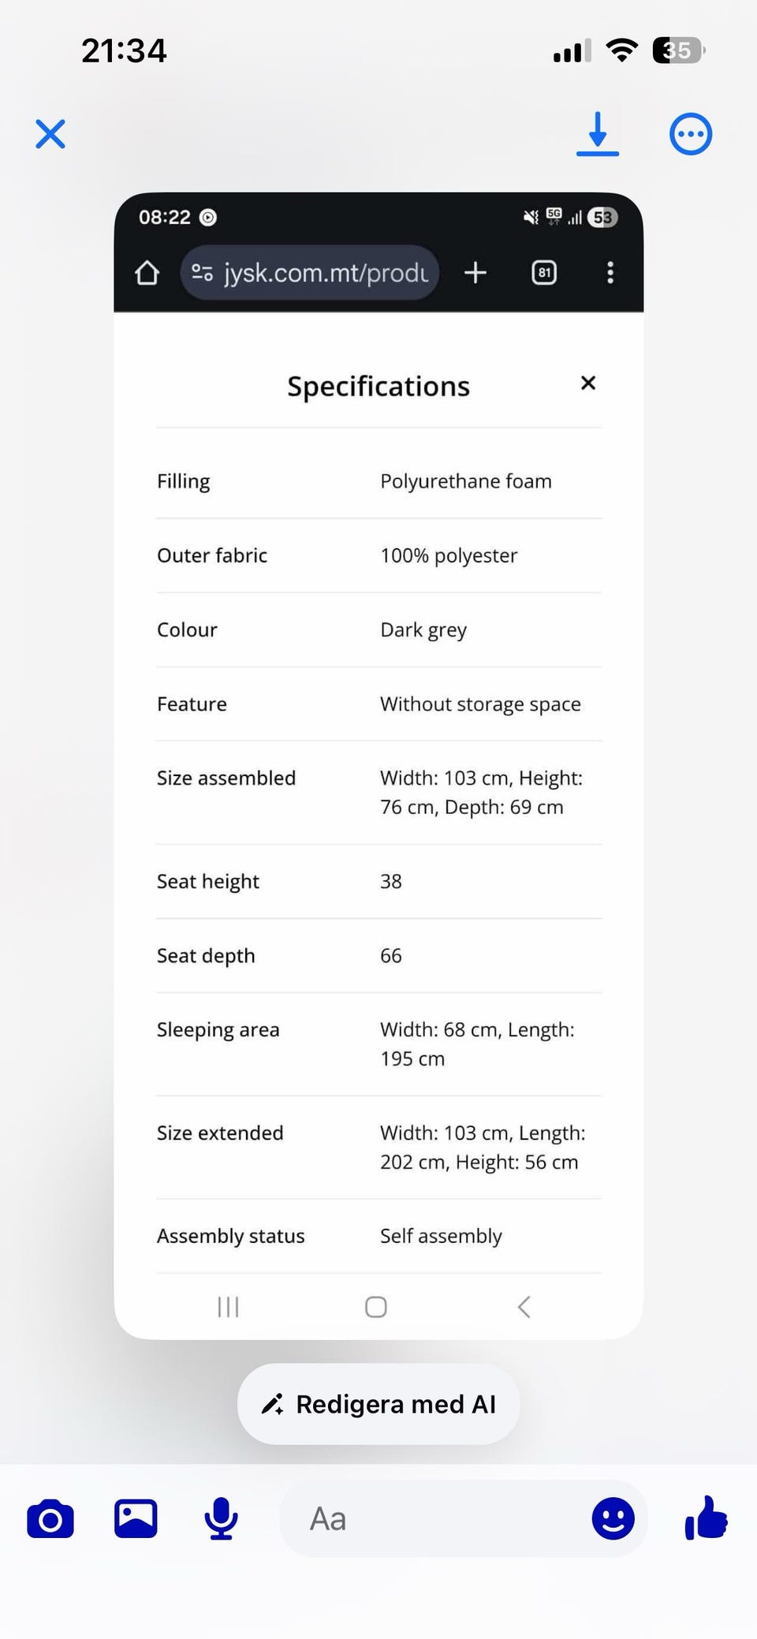Tap the Android recent apps button
757x1639 pixels.
click(228, 1307)
